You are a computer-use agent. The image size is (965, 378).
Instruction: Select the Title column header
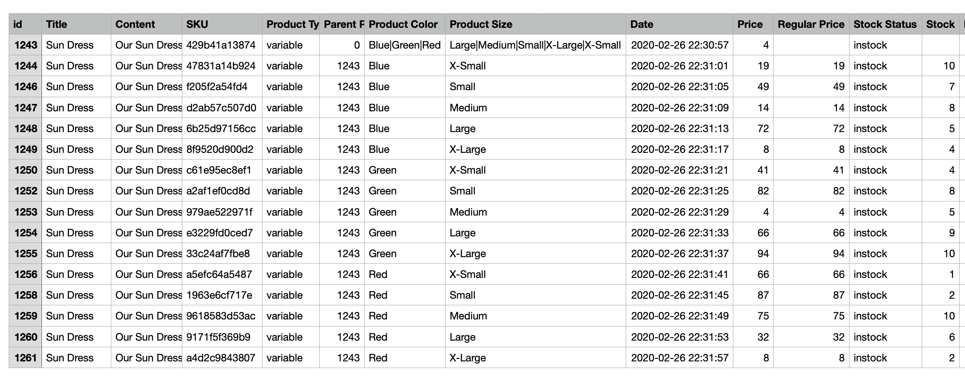pyautogui.click(x=76, y=24)
